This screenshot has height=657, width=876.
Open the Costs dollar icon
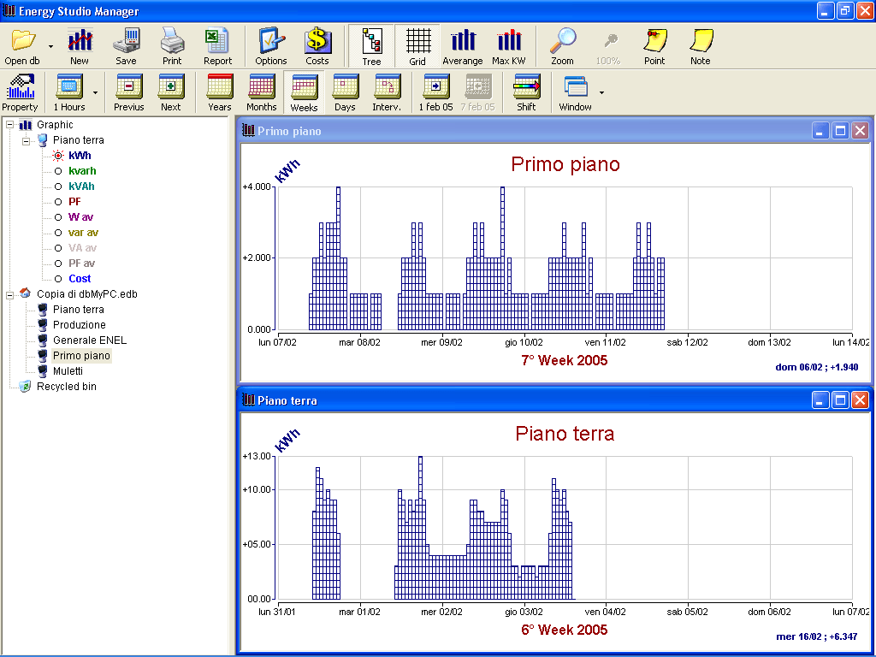pyautogui.click(x=317, y=40)
